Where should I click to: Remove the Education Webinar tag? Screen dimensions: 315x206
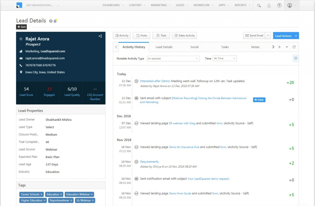(x=92, y=194)
